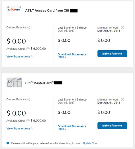Click Citi MasterCard Minimum Amount help icon

pos(122,100)
